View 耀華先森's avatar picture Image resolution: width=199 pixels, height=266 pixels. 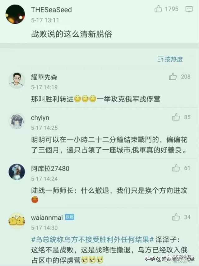coord(17,80)
